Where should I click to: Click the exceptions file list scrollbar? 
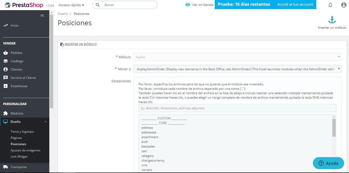pos(334,127)
